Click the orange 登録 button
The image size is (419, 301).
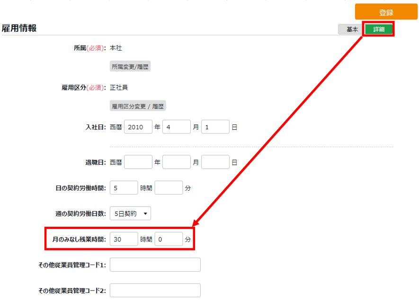386,12
